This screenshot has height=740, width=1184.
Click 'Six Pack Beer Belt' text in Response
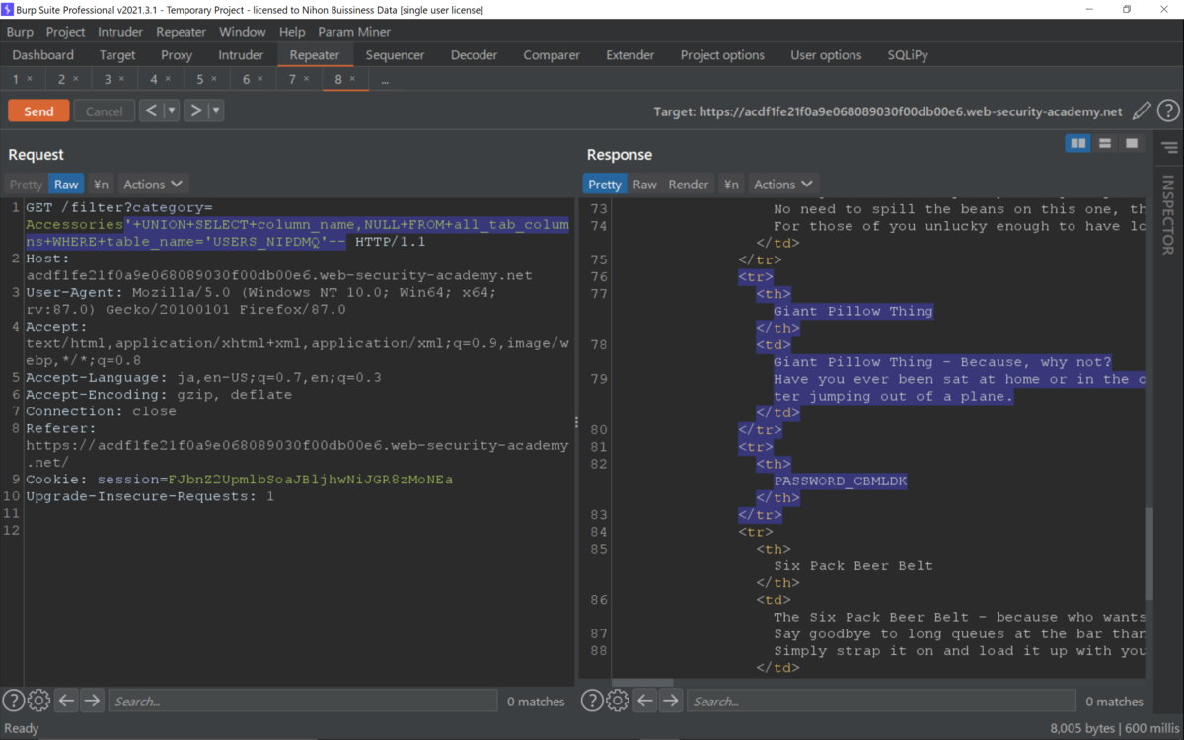853,565
